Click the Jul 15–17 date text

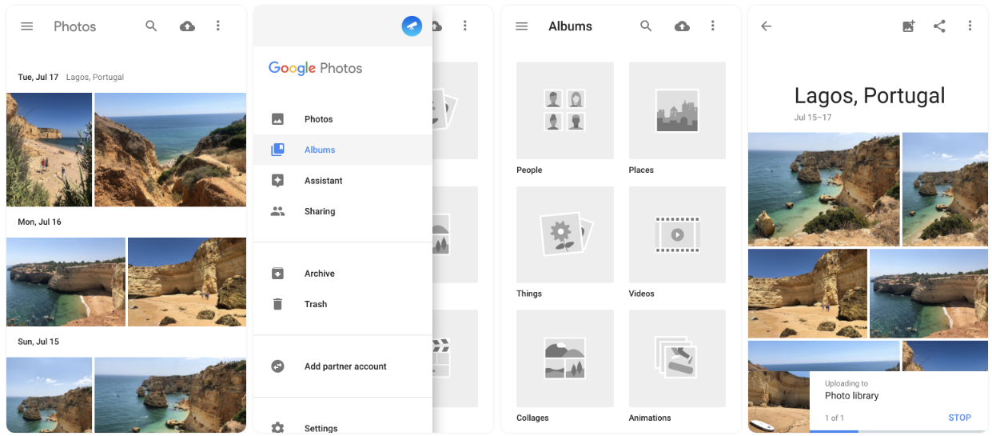812,118
